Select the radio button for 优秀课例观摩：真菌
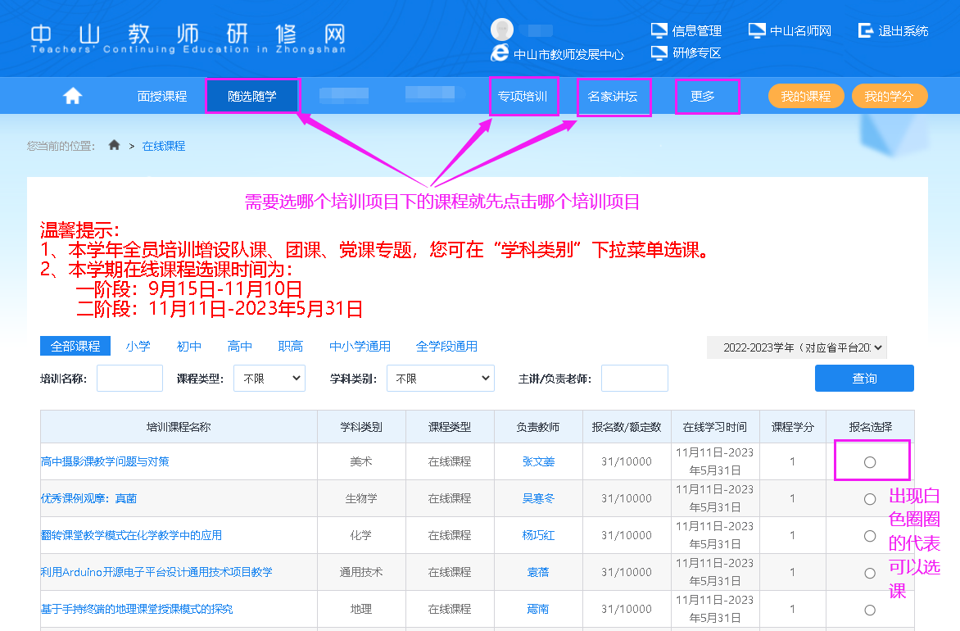This screenshot has width=960, height=631. [869, 499]
